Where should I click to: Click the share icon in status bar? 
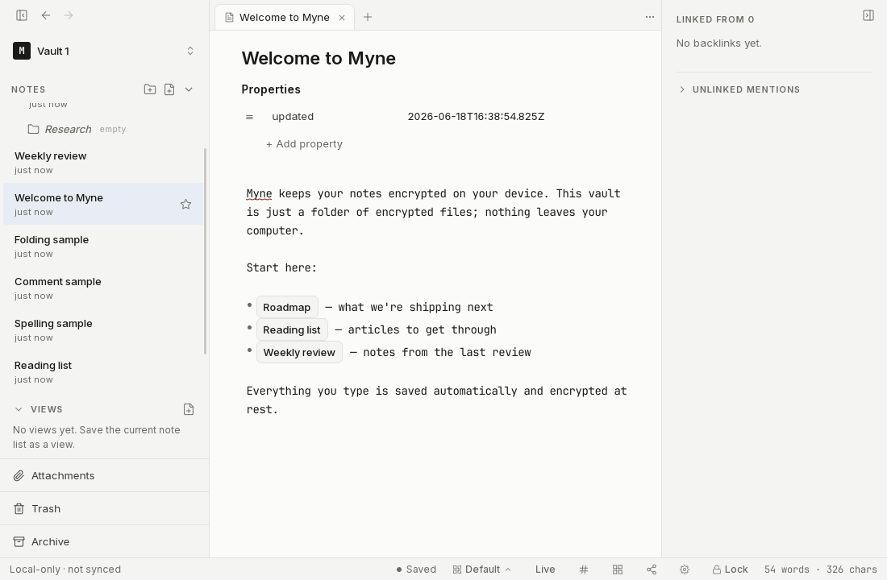(652, 570)
